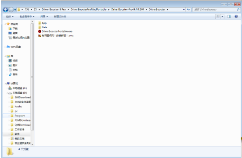Viewport: 242px width, 158px height.
Task: Open the Organize menu
Action: (x=10, y=17)
